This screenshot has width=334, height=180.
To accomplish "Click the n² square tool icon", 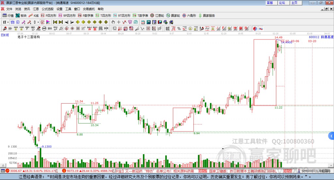I will tap(55, 28).
